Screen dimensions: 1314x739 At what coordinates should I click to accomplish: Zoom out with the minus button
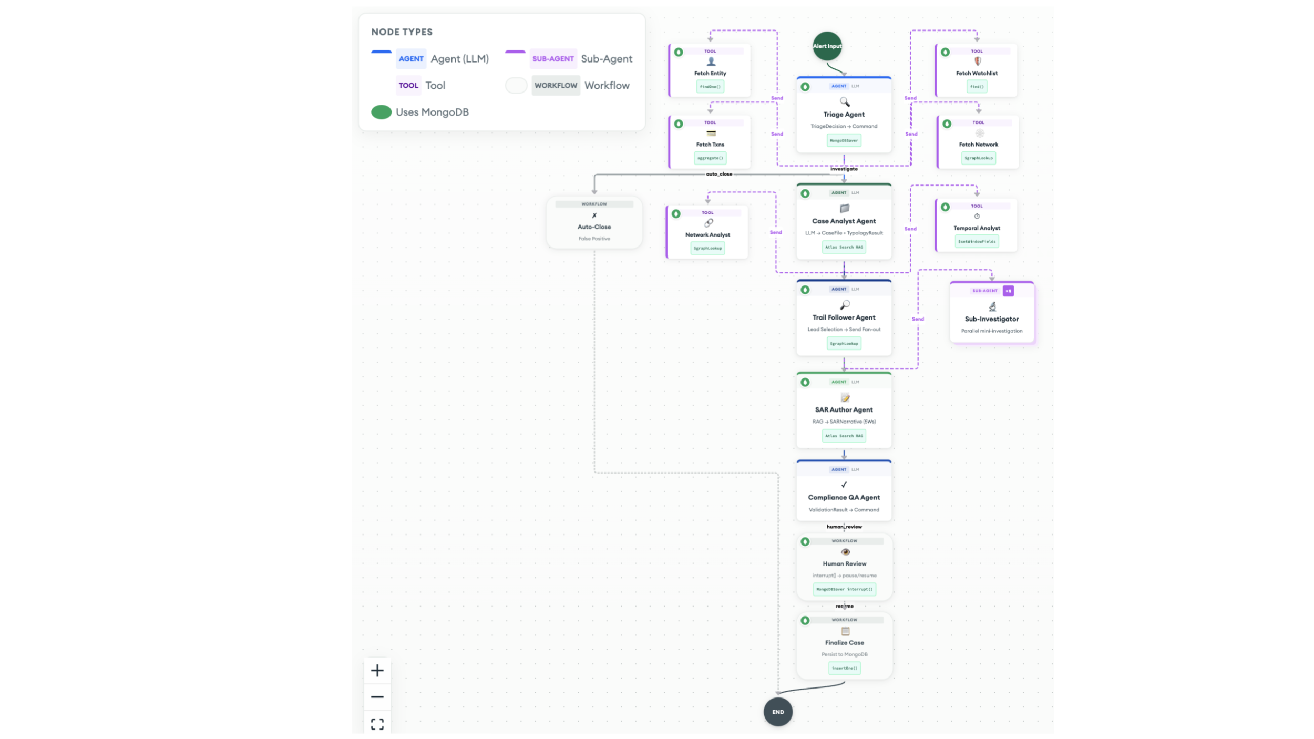[x=377, y=697]
